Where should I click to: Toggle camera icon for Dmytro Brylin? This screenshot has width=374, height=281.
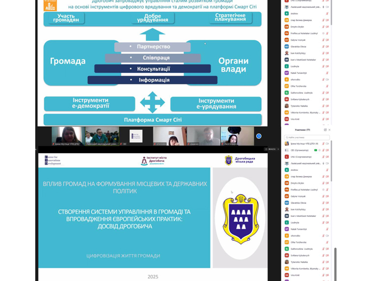(x=327, y=182)
